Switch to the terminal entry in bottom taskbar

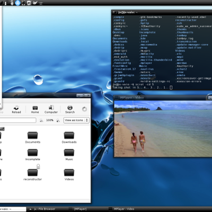click(13, 209)
